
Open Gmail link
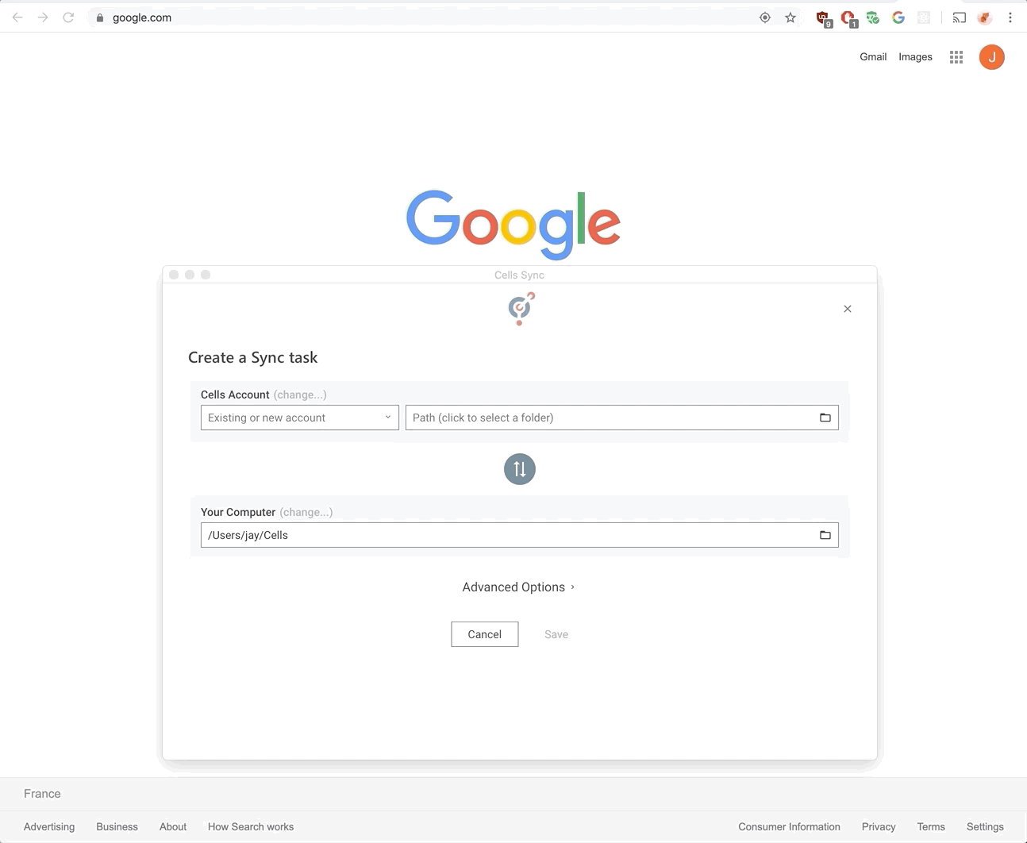[873, 57]
